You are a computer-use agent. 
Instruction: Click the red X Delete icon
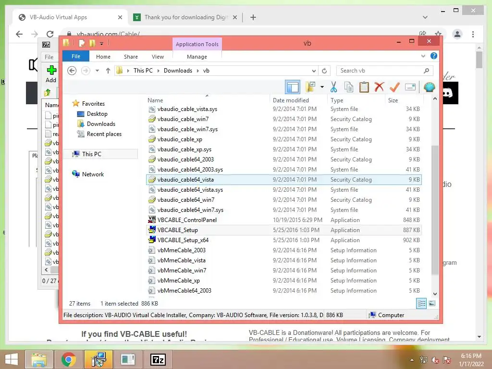point(379,87)
